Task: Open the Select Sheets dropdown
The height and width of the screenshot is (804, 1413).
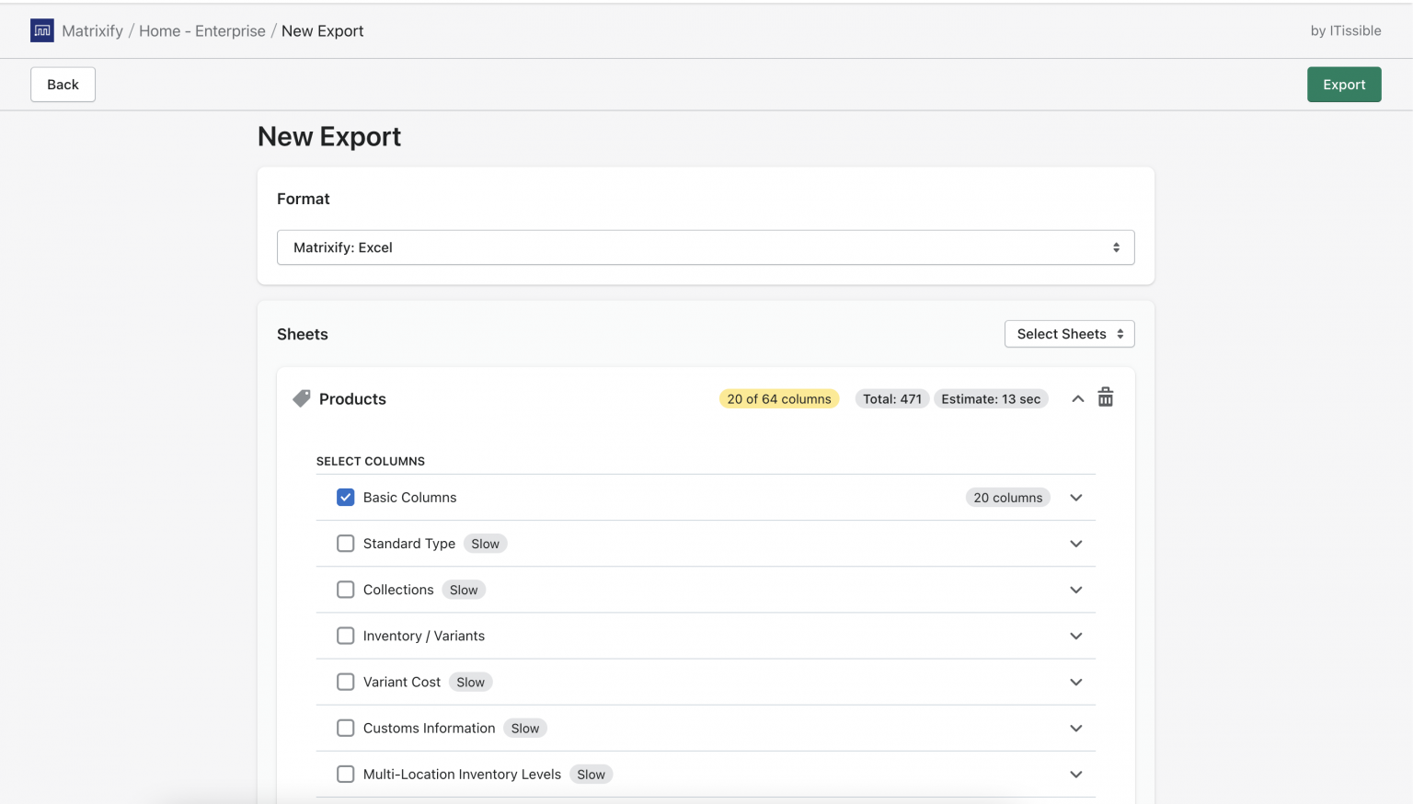Action: (1069, 333)
